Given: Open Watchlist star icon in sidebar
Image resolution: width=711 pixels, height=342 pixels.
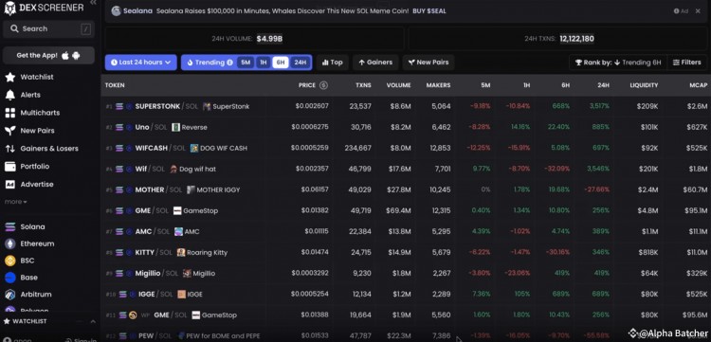Looking at the screenshot, I should coord(10,77).
